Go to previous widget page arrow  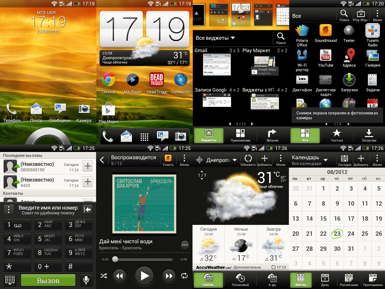[230, 124]
